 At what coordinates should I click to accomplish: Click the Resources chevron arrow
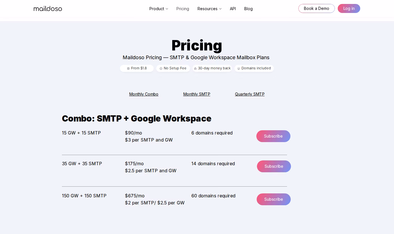pyautogui.click(x=220, y=9)
